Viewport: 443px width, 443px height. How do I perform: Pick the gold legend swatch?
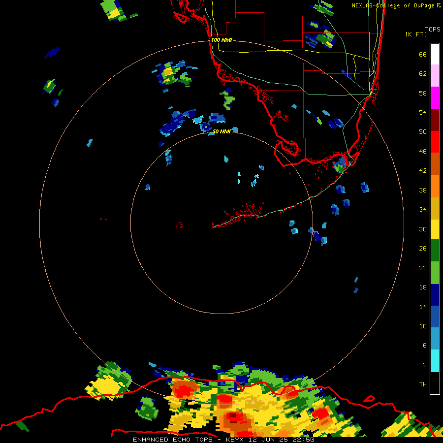tap(435, 208)
